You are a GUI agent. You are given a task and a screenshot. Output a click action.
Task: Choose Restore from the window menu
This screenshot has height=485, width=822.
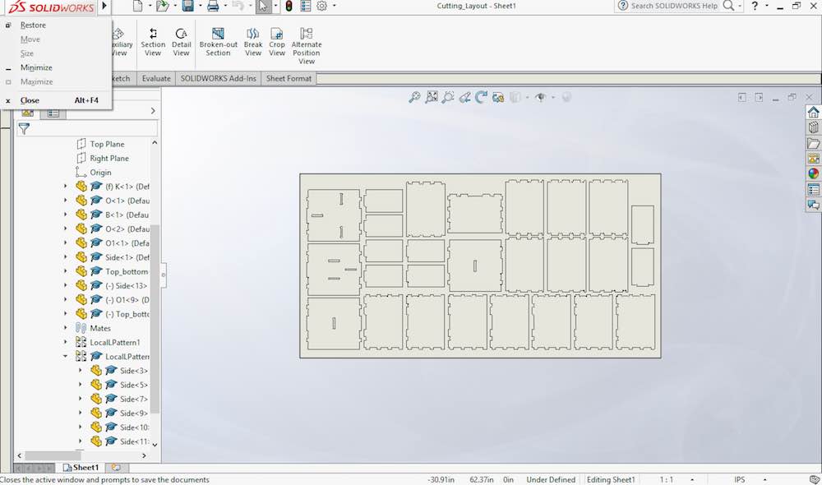[x=33, y=25]
